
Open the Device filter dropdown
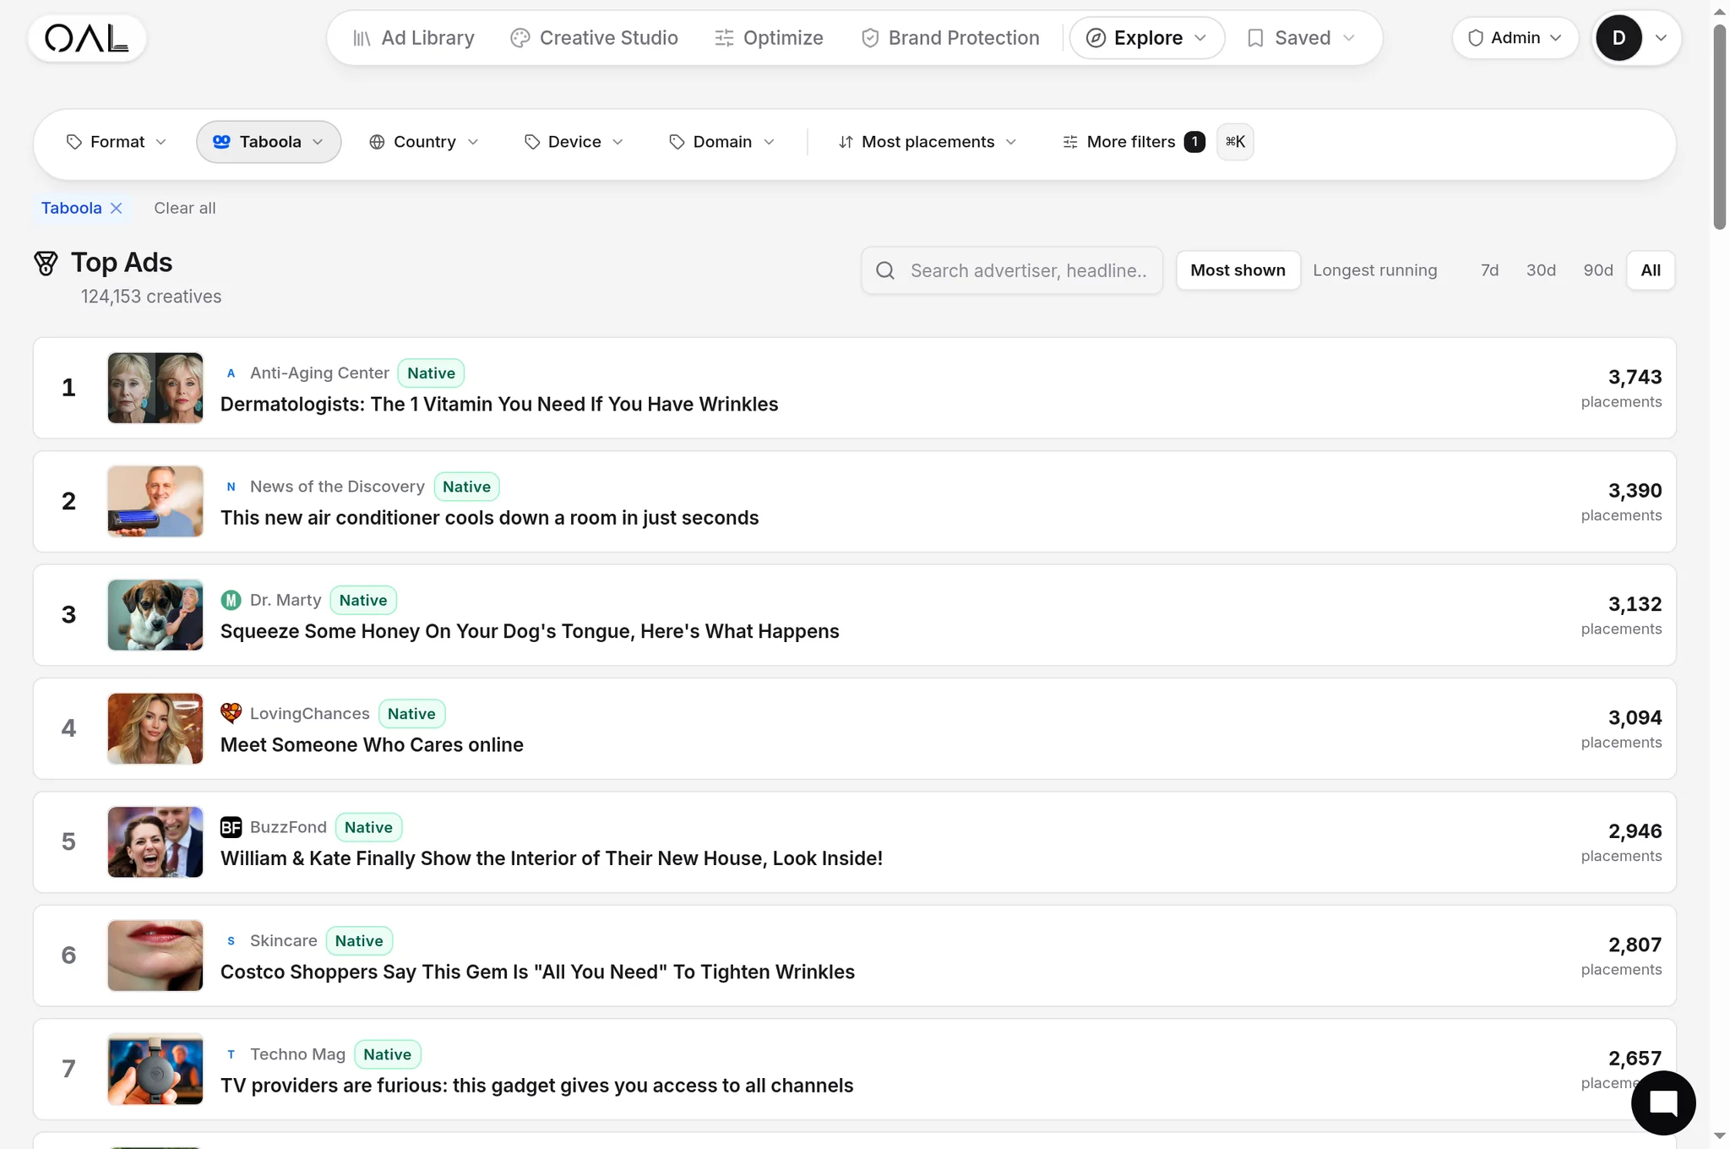(574, 142)
